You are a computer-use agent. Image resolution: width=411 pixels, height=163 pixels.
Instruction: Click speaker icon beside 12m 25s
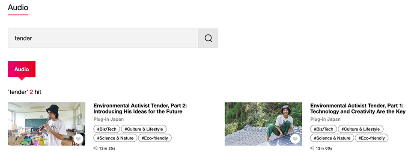95,148
